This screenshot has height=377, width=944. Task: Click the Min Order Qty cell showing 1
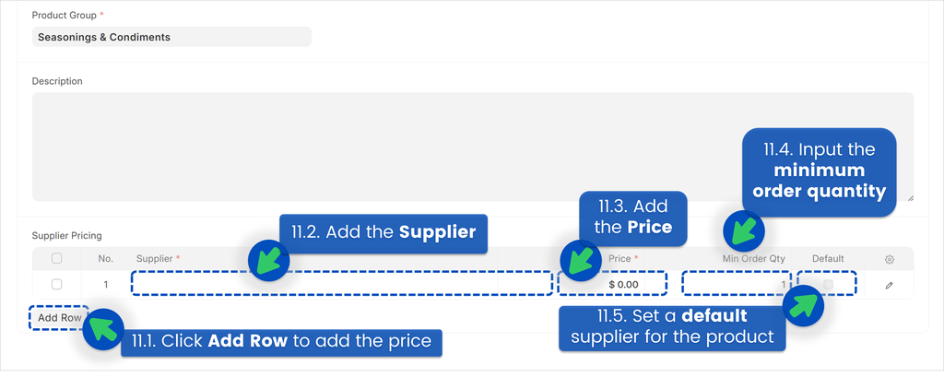coord(737,284)
